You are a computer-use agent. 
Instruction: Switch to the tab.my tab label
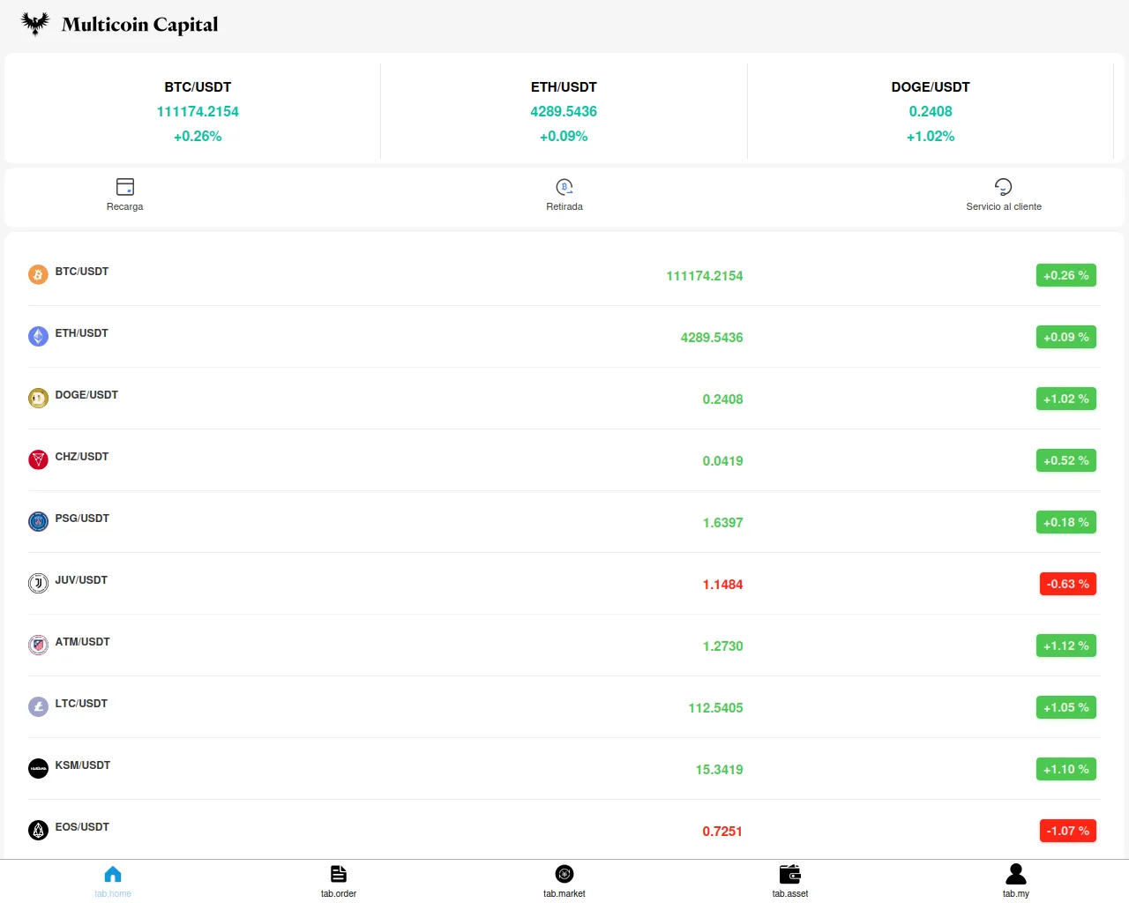(x=1016, y=894)
